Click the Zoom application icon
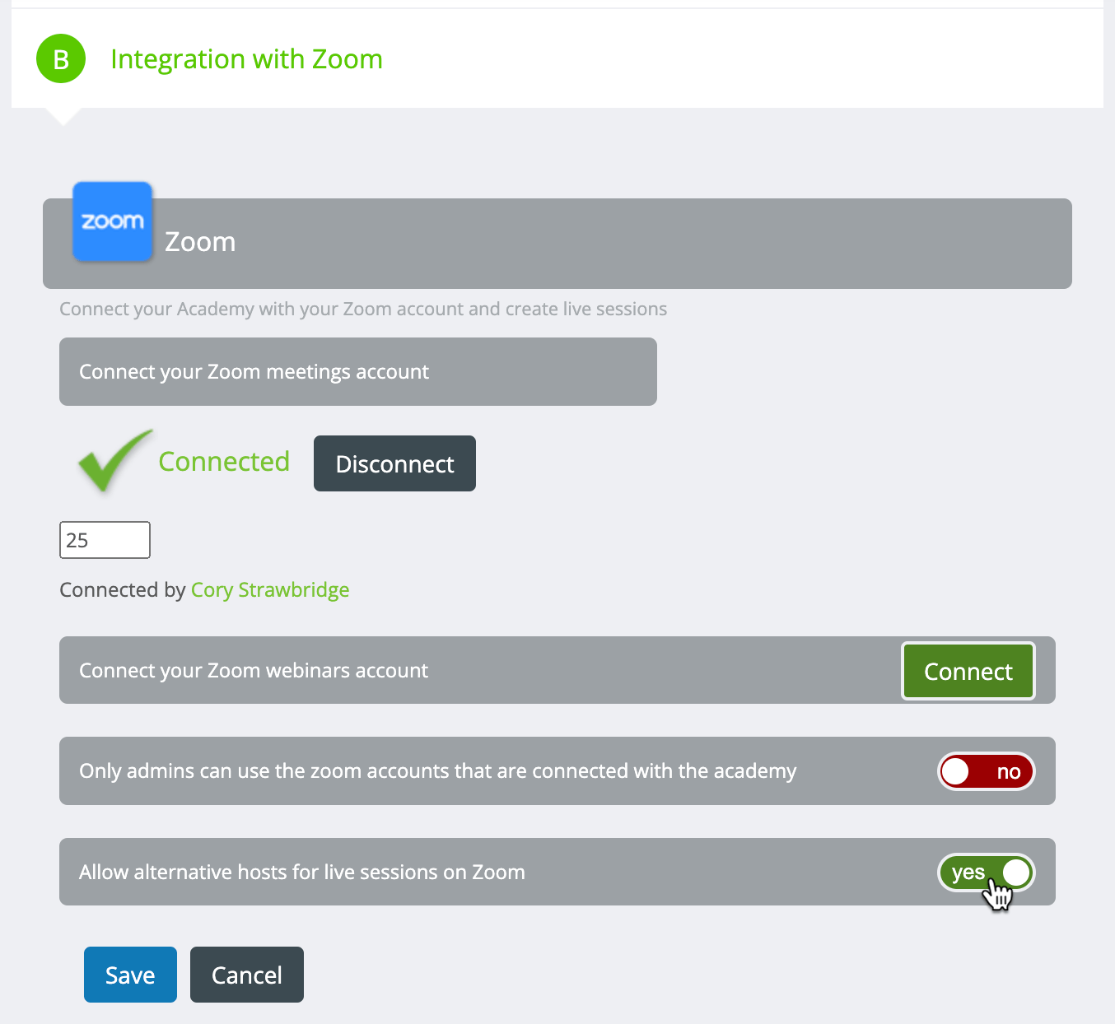1115x1024 pixels. click(x=112, y=221)
